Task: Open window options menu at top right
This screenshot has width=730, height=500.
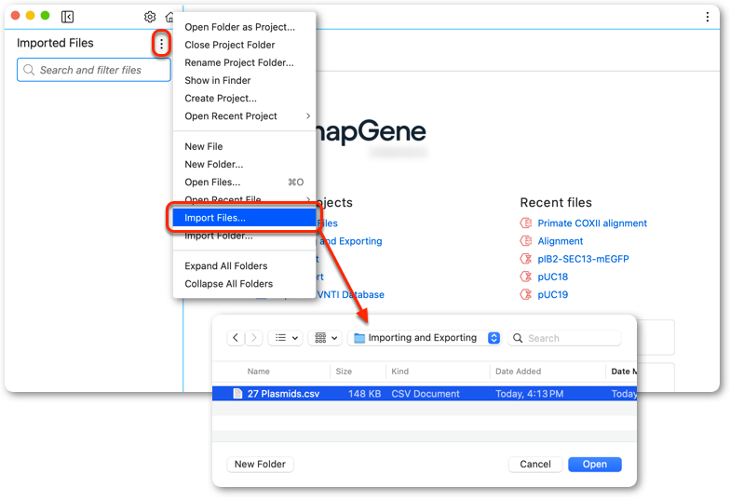Action: point(708,17)
